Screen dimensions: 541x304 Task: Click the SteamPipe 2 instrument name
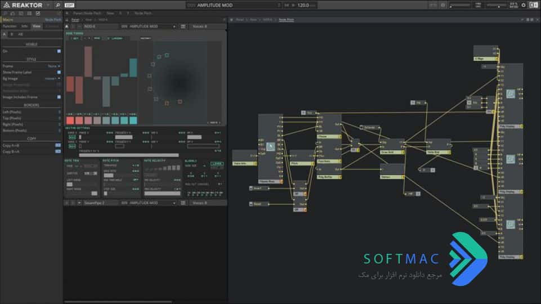tap(94, 203)
